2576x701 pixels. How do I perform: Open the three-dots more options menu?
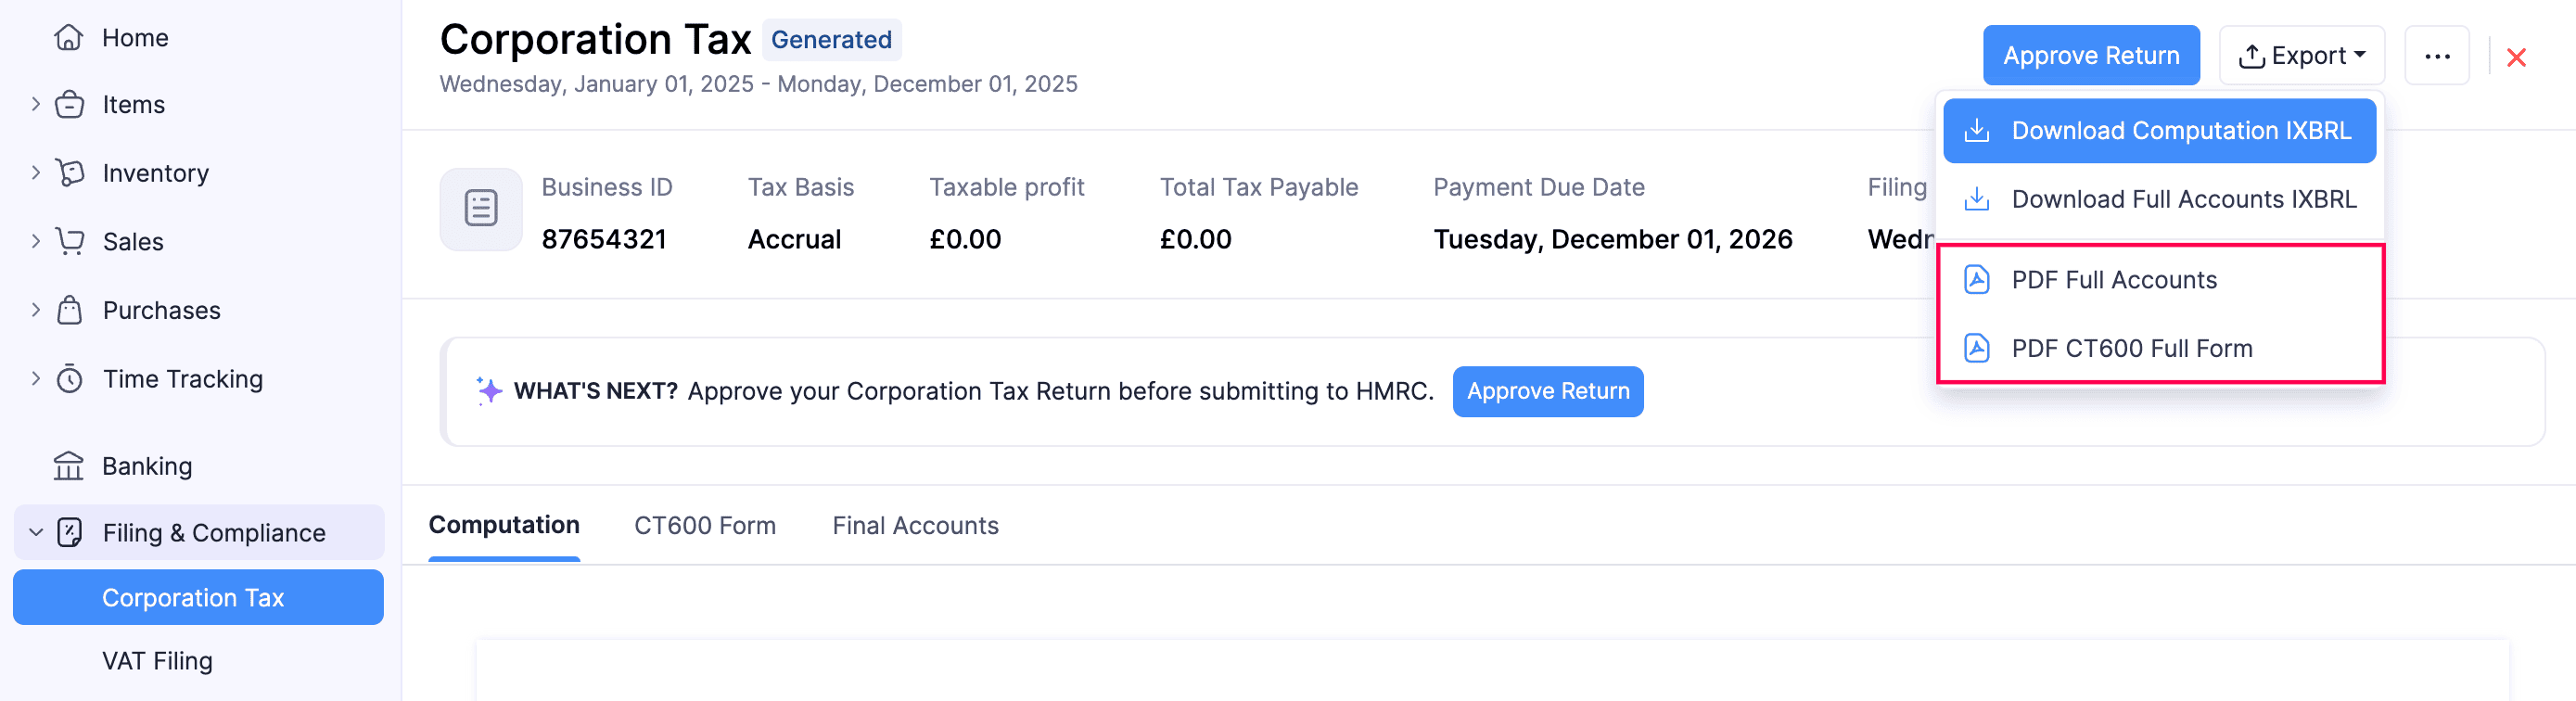pyautogui.click(x=2437, y=56)
